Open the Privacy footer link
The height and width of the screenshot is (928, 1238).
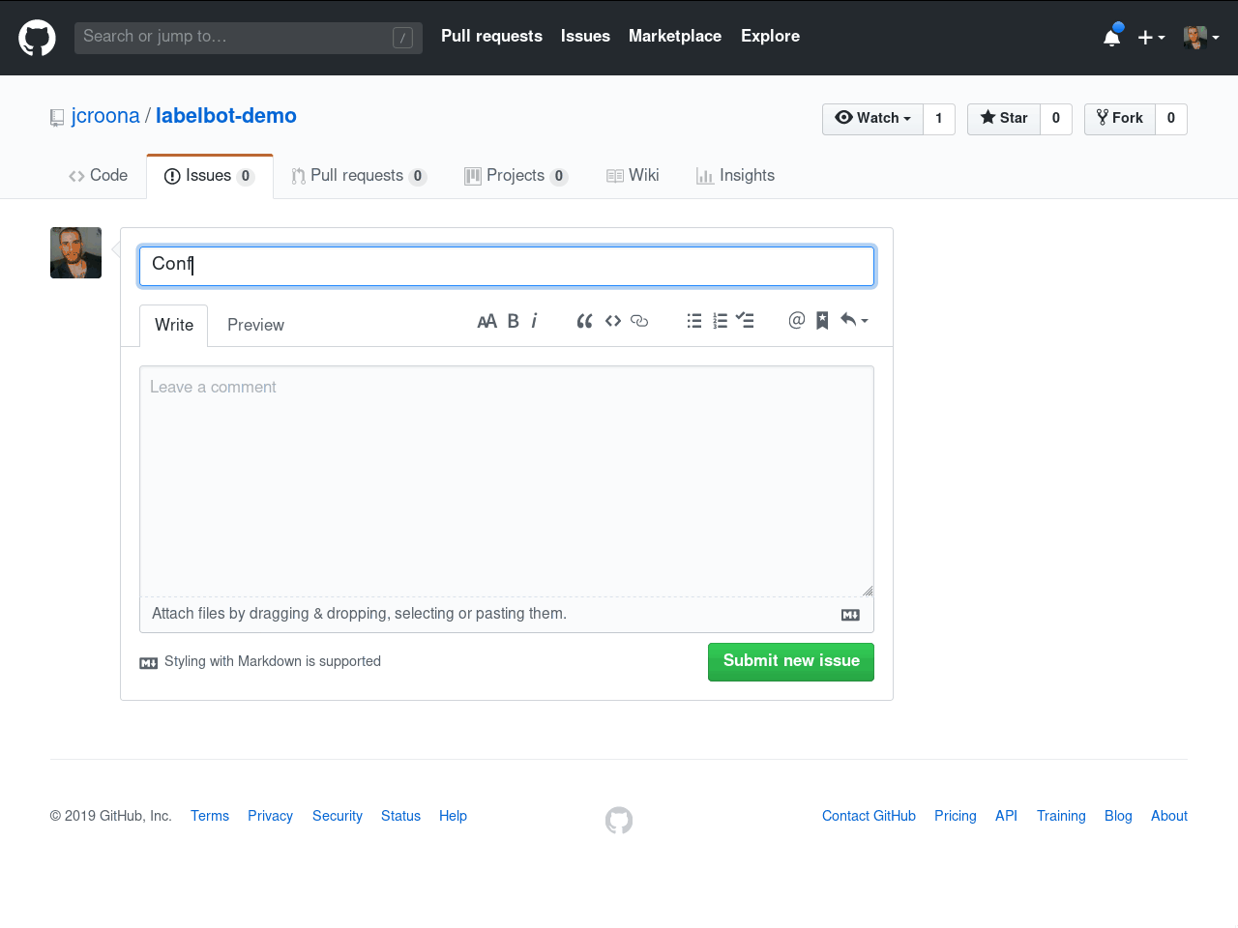(270, 817)
